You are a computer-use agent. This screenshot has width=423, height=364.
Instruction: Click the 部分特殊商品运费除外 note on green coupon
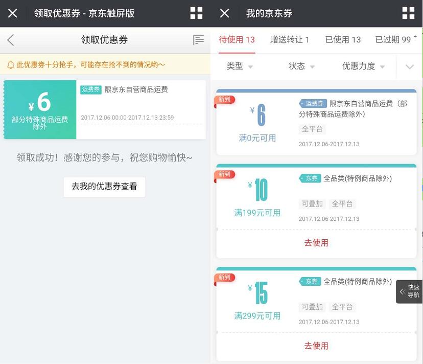click(x=40, y=123)
